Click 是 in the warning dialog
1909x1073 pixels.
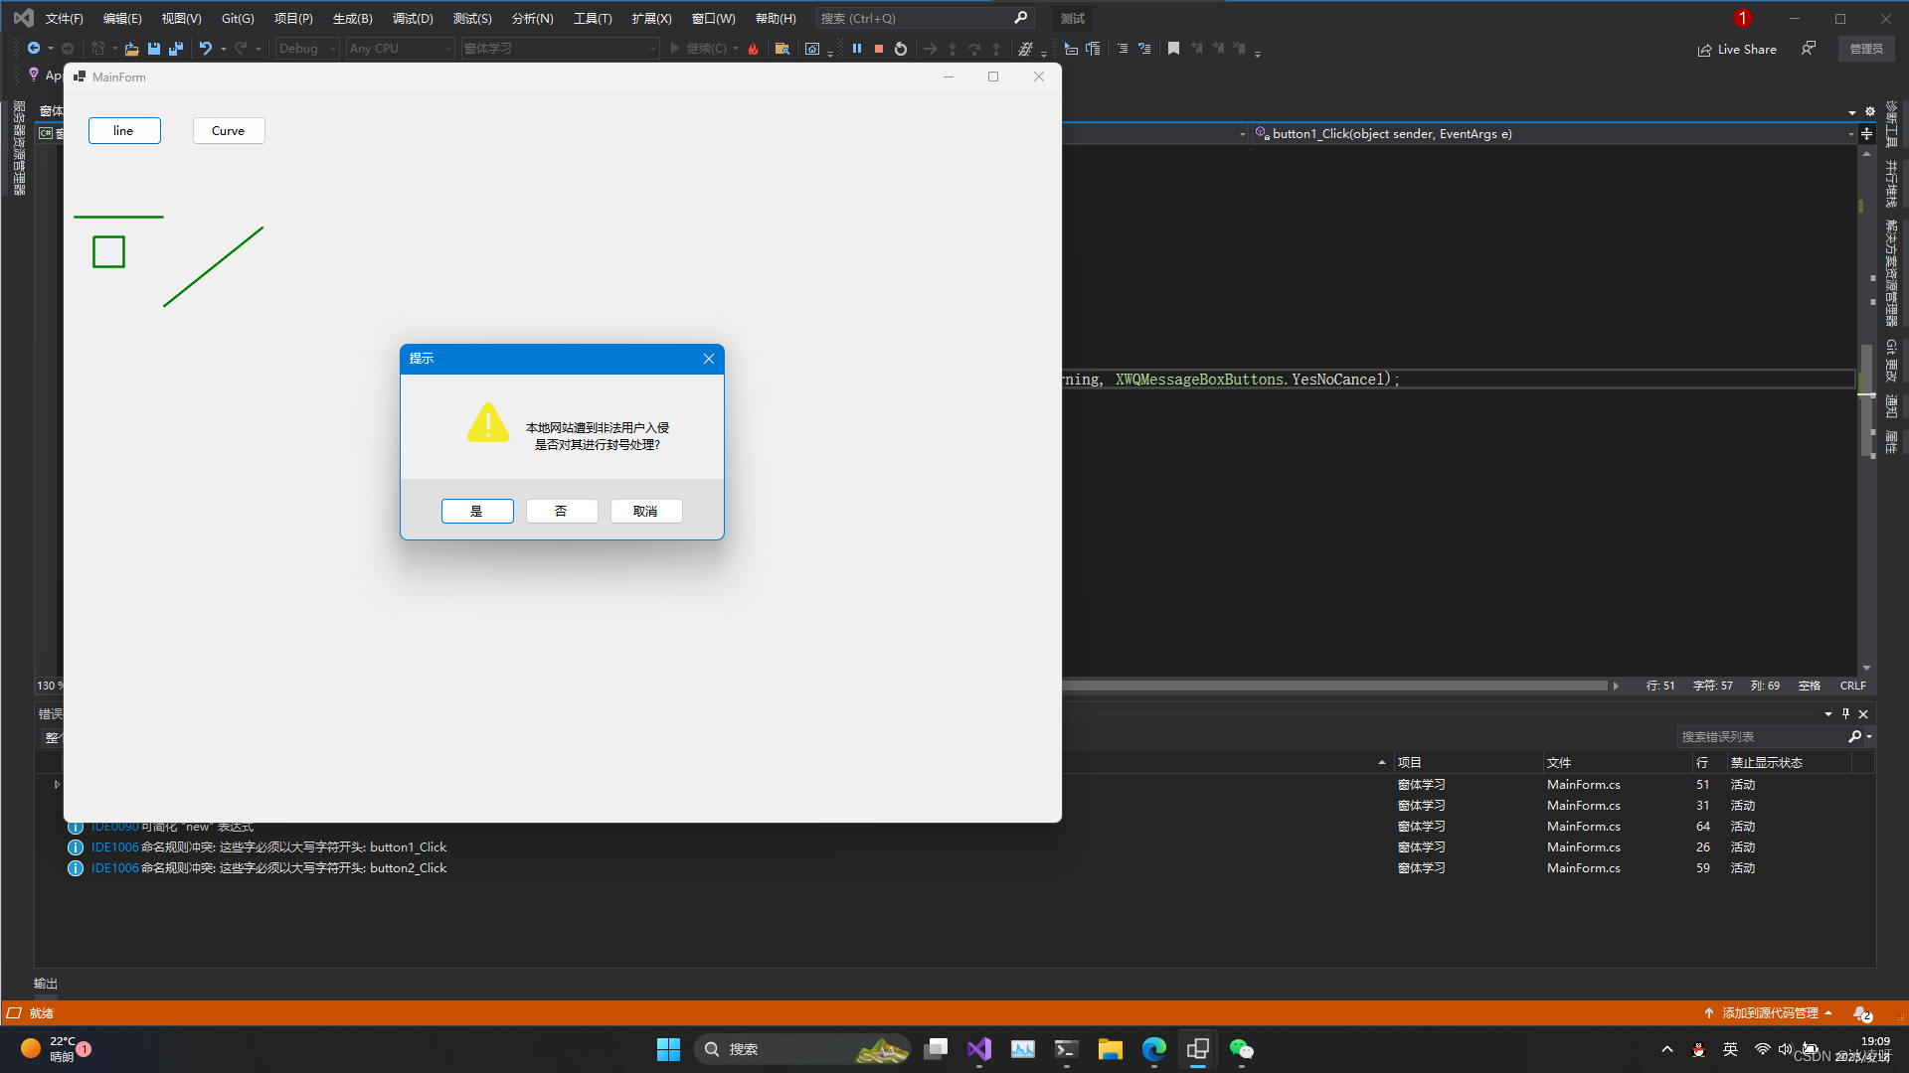[x=477, y=511]
